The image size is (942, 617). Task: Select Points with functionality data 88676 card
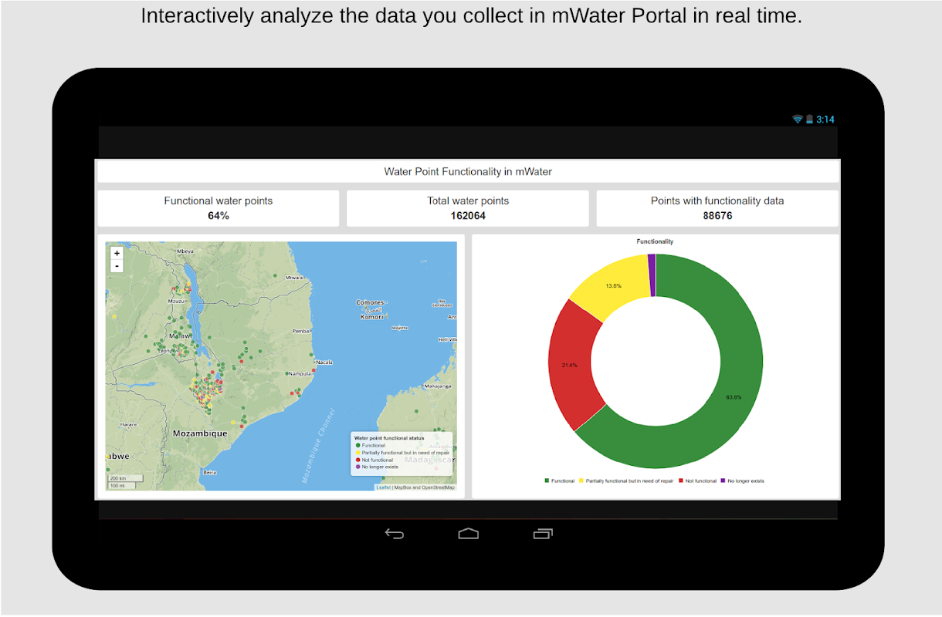pyautogui.click(x=717, y=208)
